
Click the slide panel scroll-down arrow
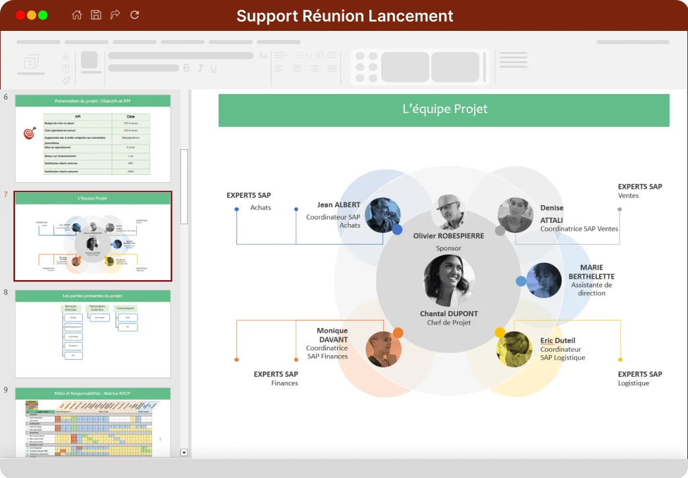(184, 452)
